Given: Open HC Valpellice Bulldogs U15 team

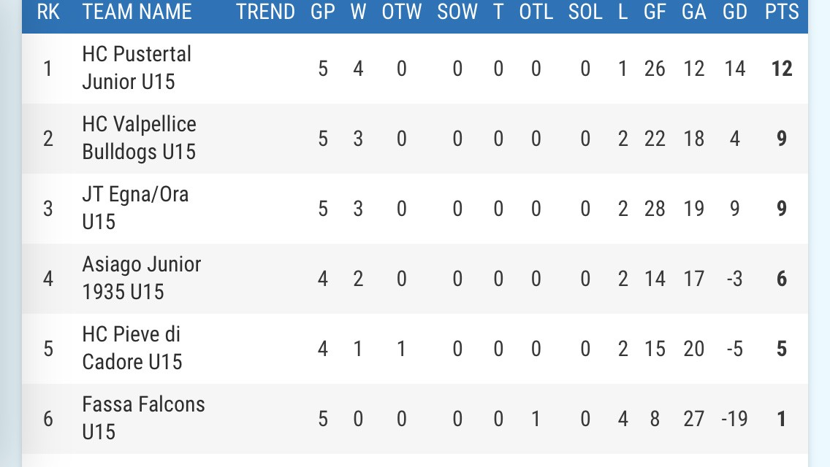Looking at the screenshot, I should coord(139,138).
